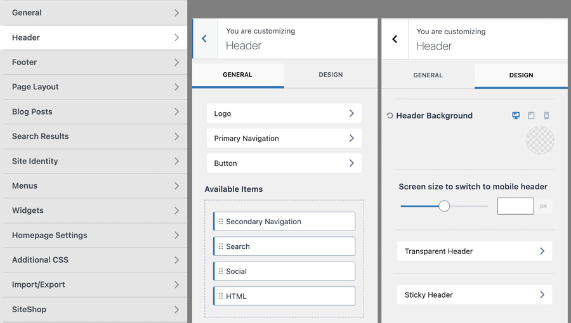Expand the Primary Navigation settings
The height and width of the screenshot is (323, 571).
tap(284, 138)
